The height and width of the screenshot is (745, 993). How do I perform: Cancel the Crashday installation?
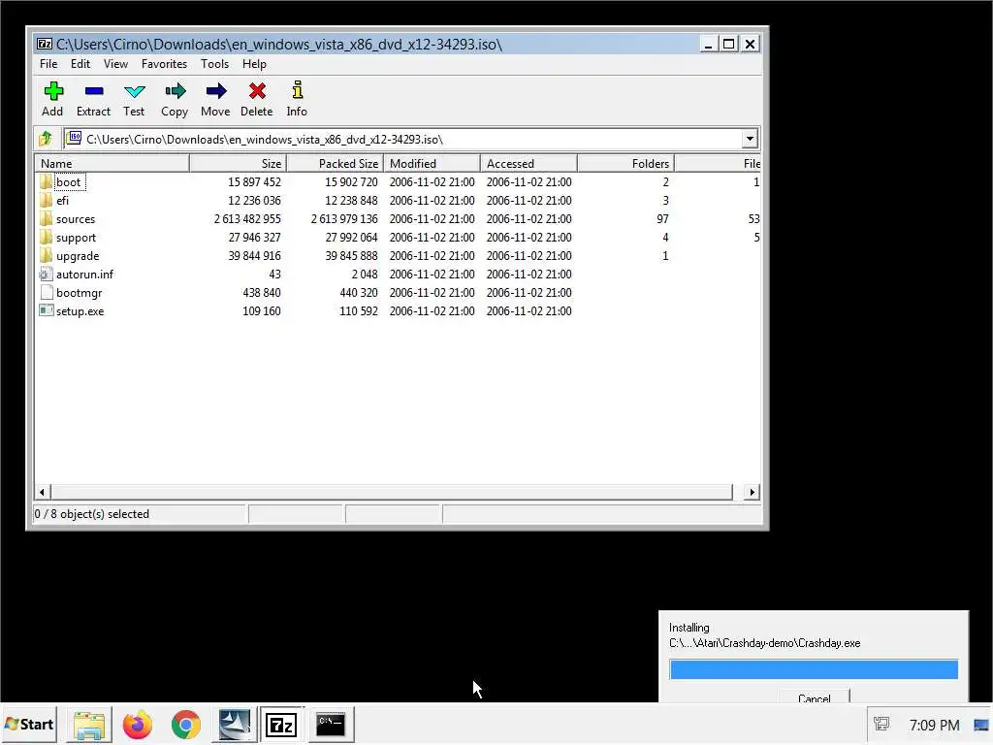814,696
